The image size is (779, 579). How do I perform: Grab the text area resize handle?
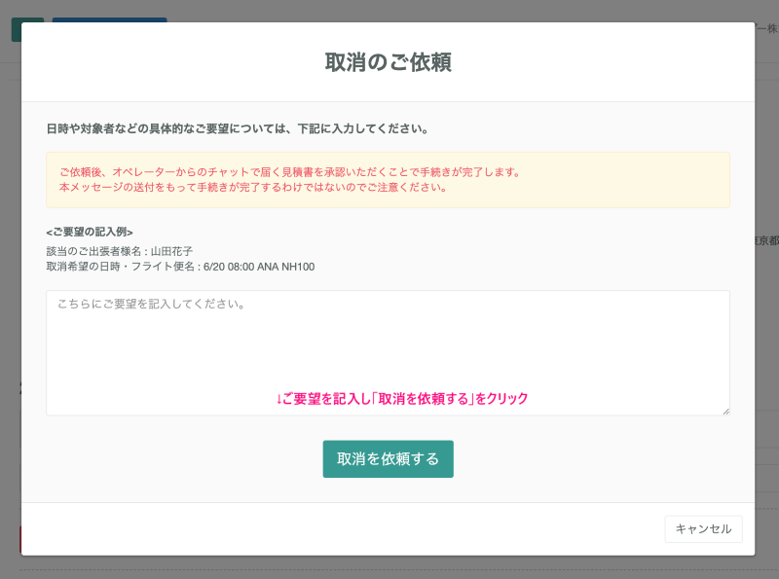(724, 411)
